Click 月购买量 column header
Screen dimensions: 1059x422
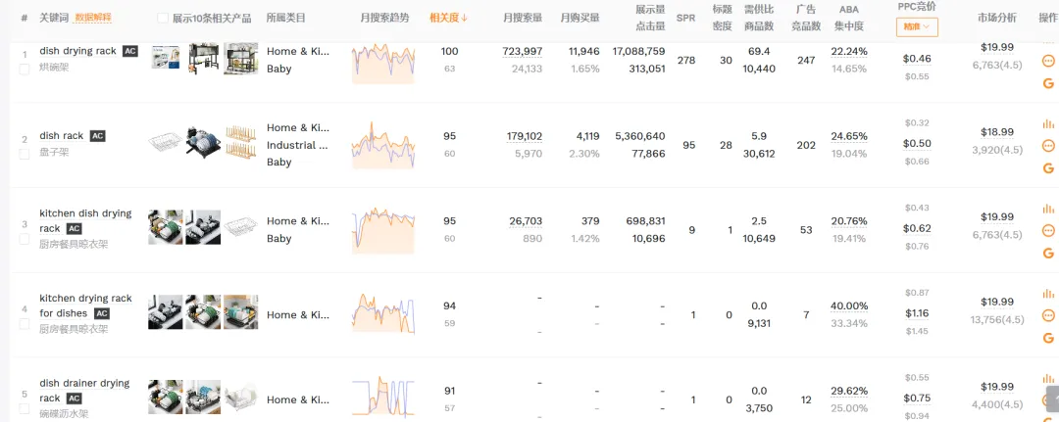580,19
